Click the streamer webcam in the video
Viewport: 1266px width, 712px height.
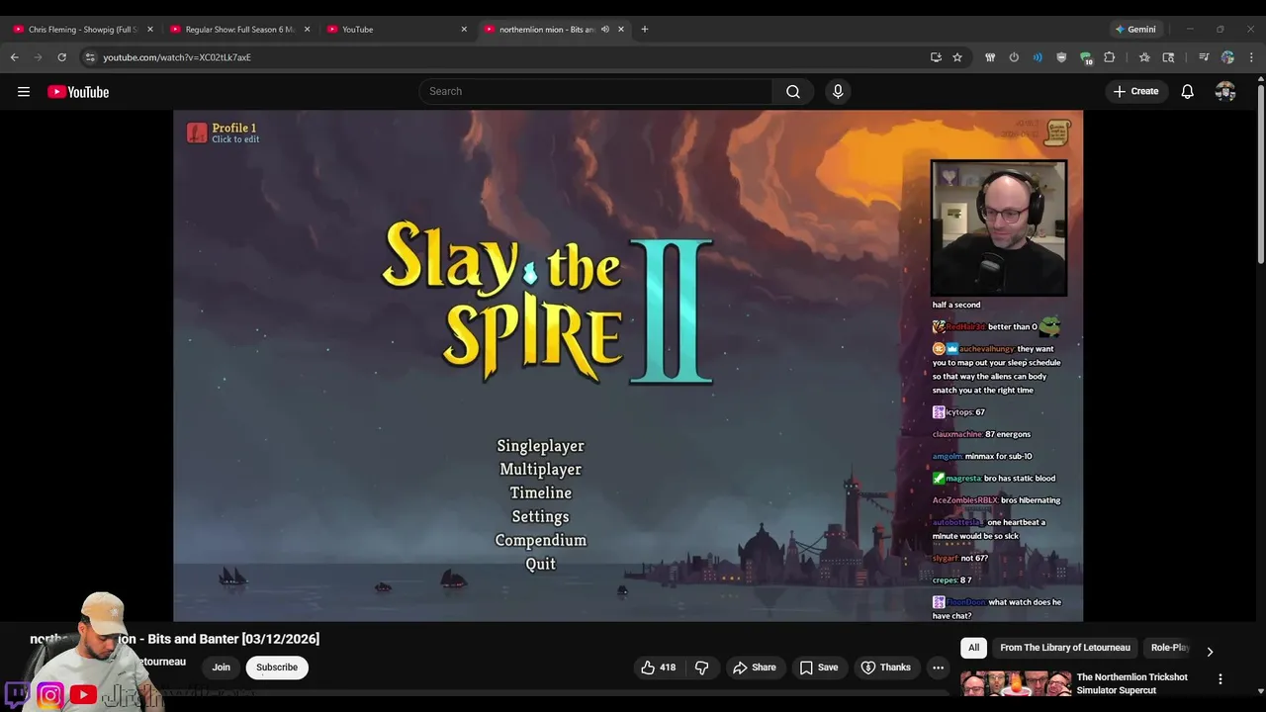[x=999, y=228]
